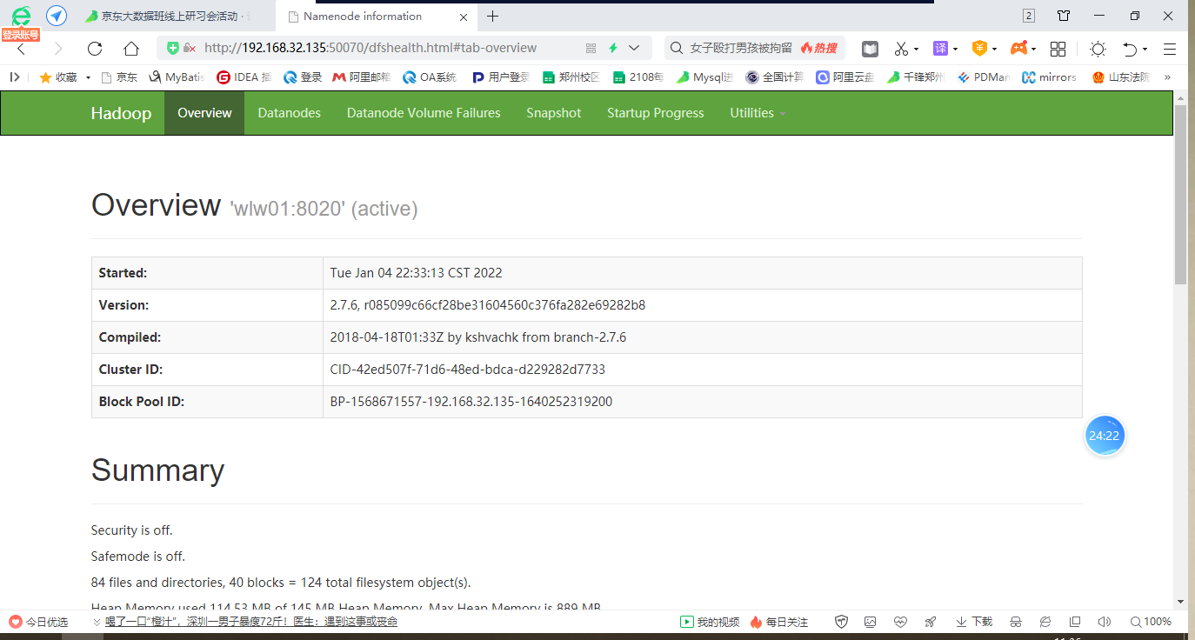Screen dimensions: 1195x640
Task: Click the game controller icon
Action: (x=1018, y=49)
